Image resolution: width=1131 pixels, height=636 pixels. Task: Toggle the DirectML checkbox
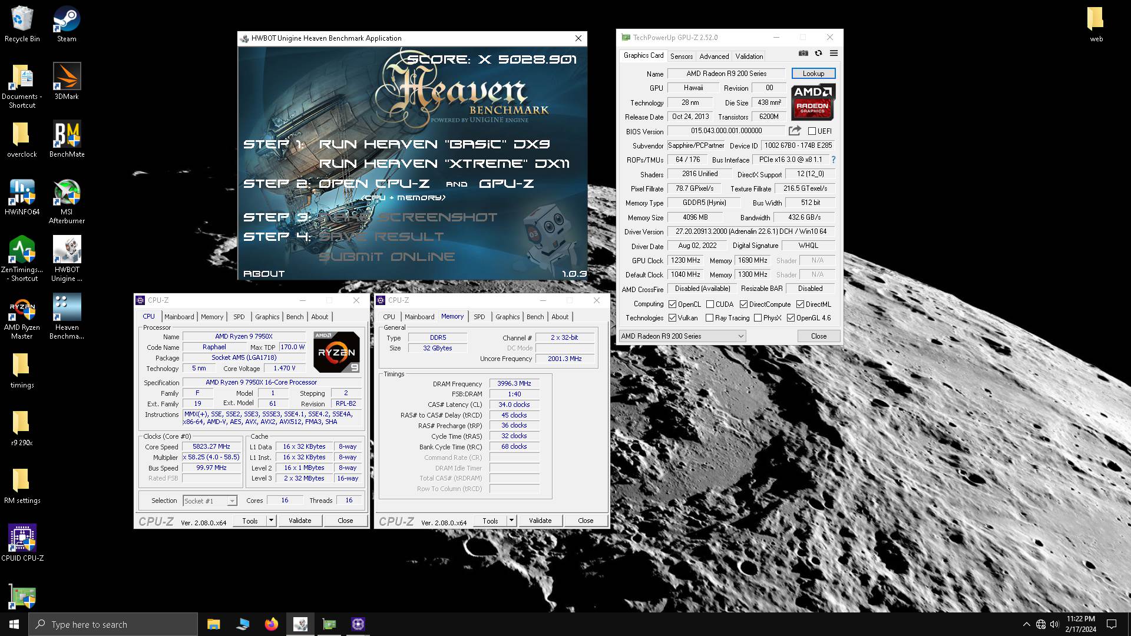click(801, 304)
